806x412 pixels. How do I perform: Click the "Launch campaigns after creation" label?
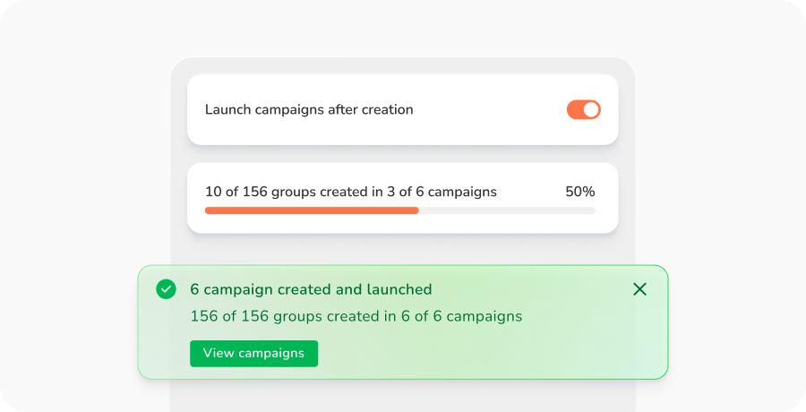pyautogui.click(x=309, y=110)
